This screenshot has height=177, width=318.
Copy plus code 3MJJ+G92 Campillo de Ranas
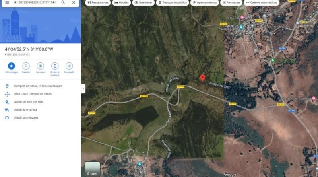click(x=40, y=94)
